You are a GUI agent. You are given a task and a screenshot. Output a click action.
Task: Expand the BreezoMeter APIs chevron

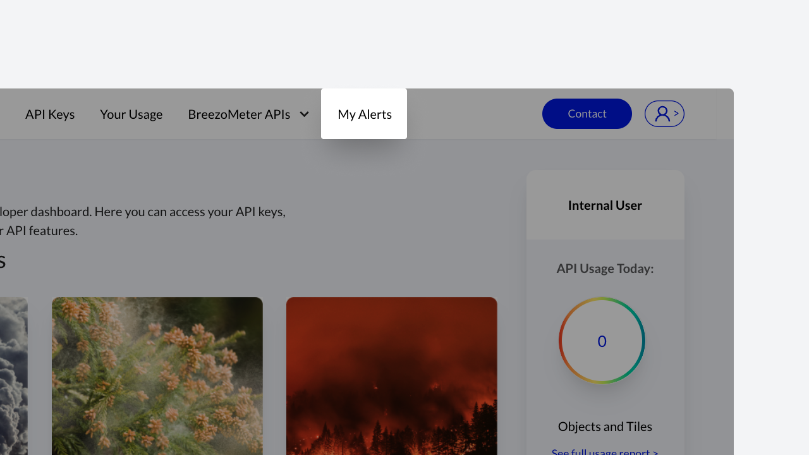[304, 114]
